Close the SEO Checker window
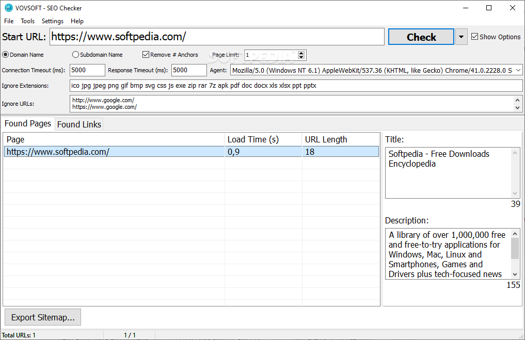Viewport: 525px width, 340px height. [x=512, y=8]
